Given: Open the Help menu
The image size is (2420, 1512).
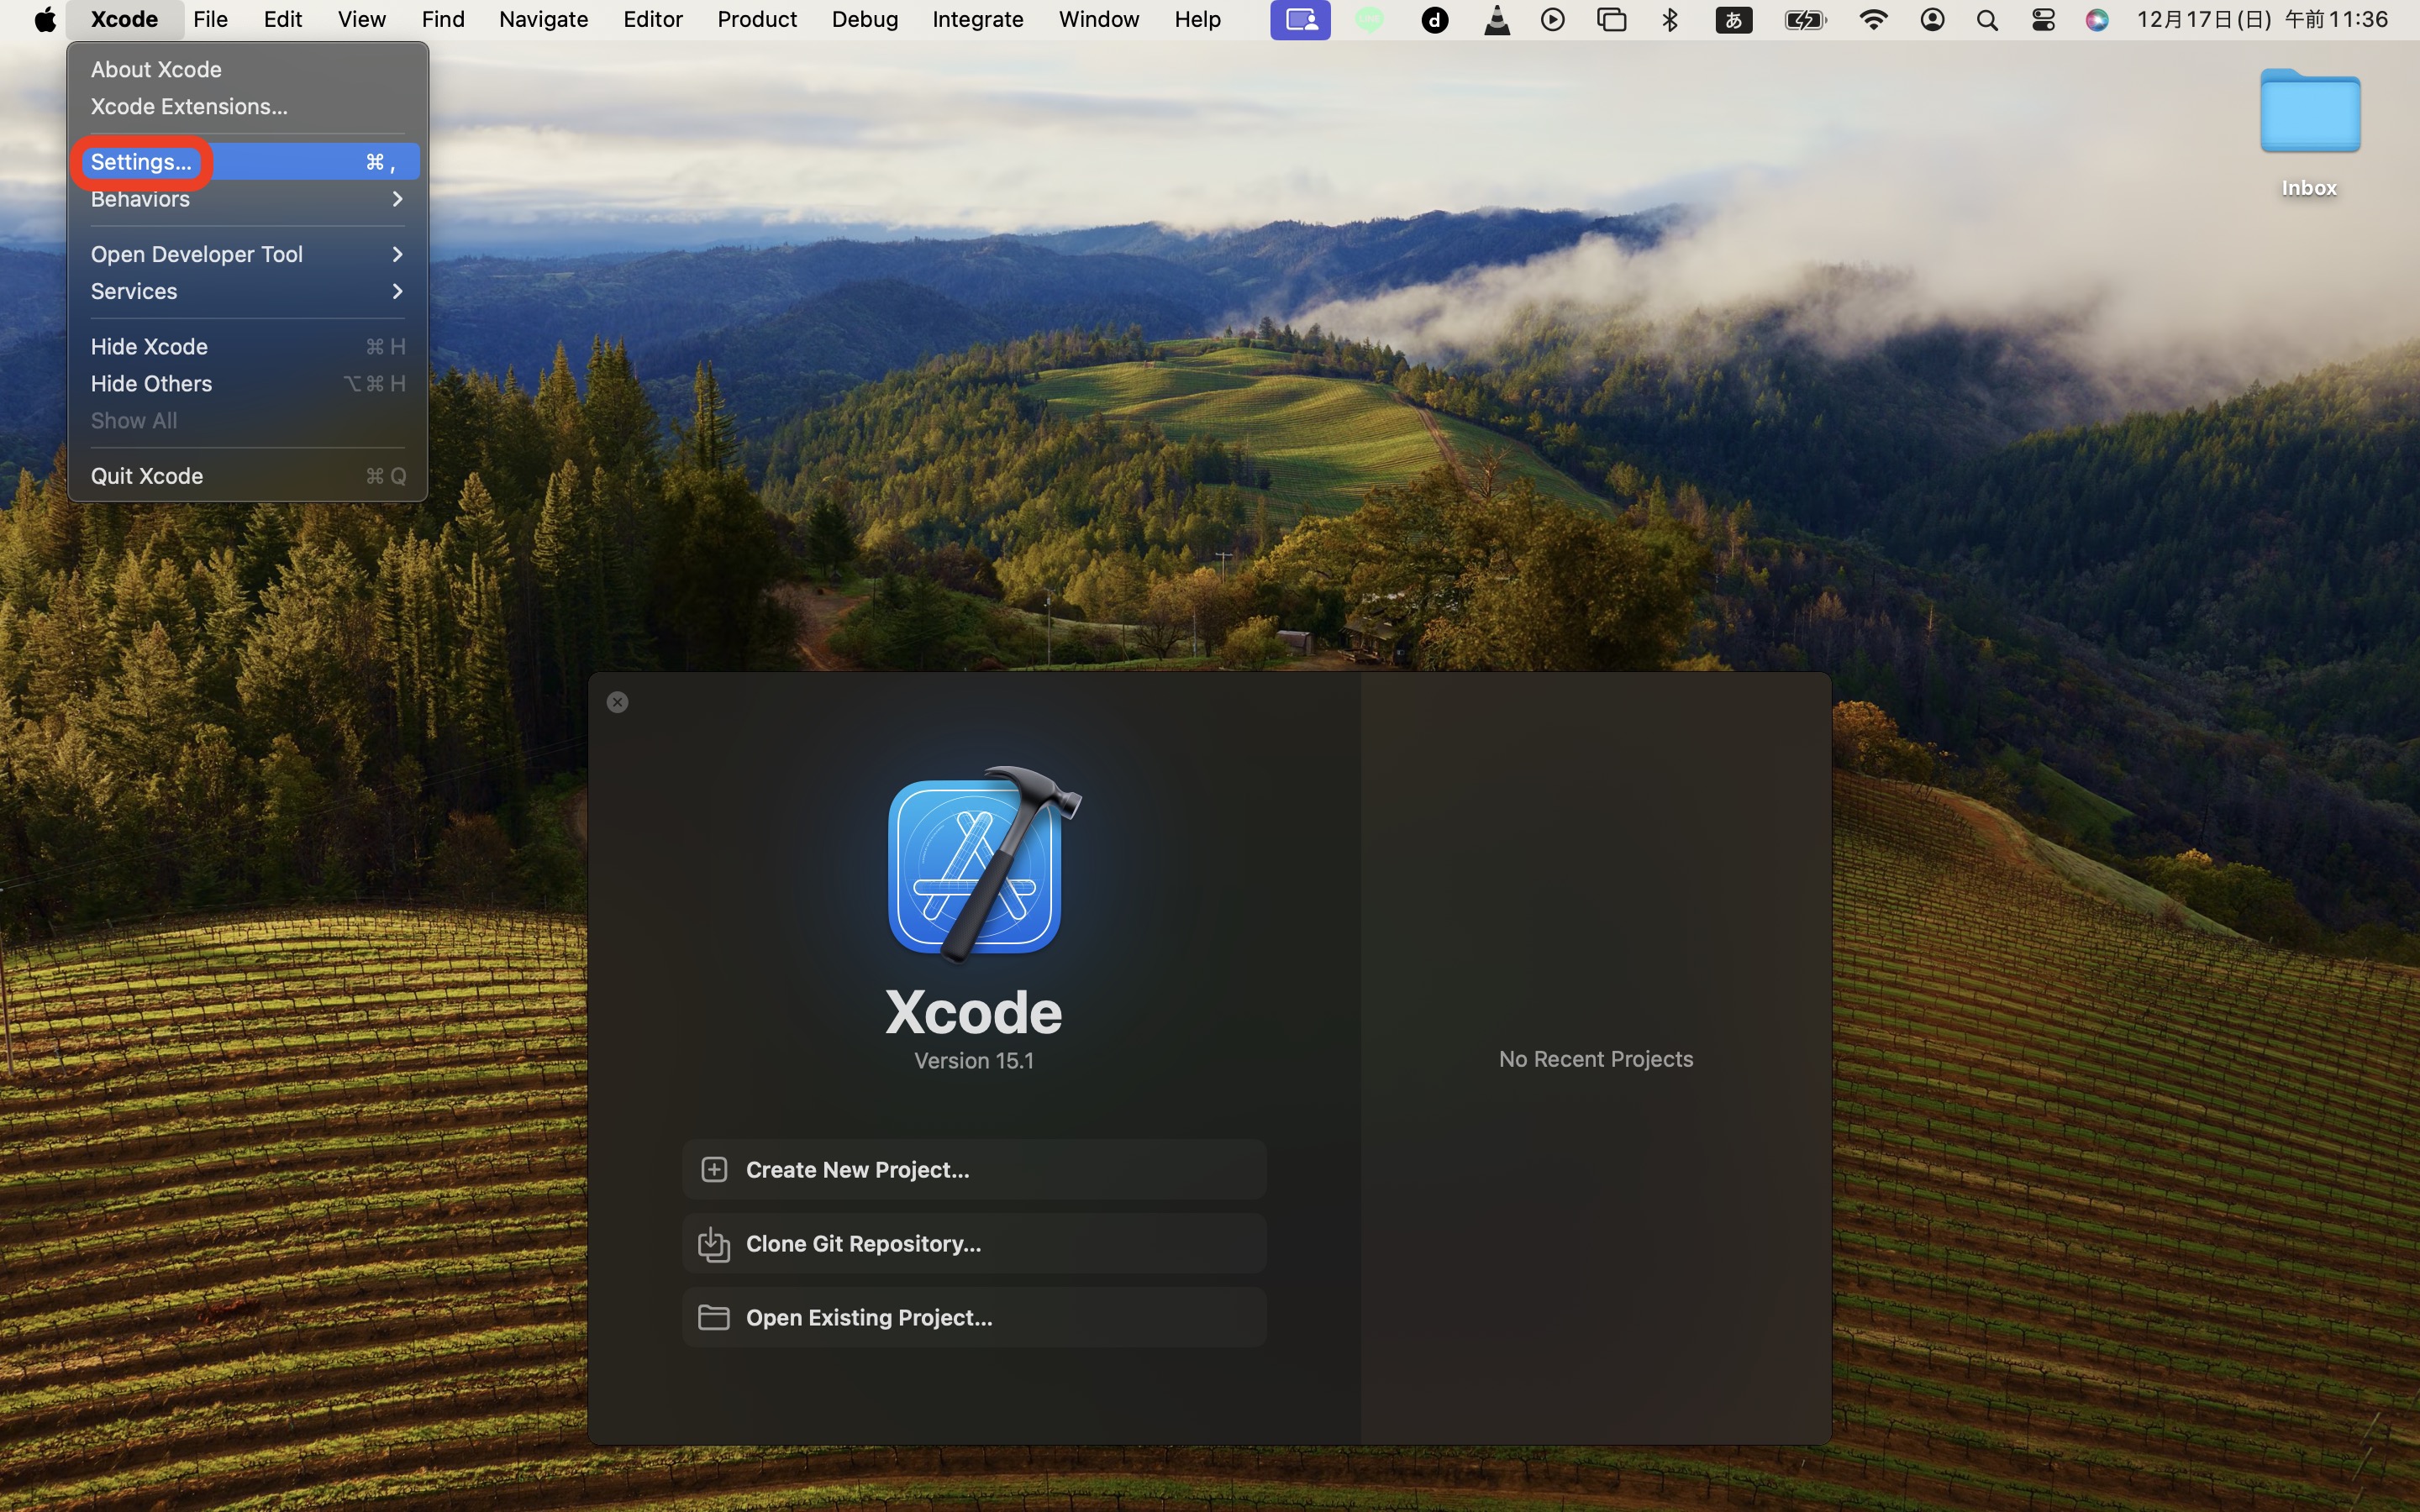Looking at the screenshot, I should pyautogui.click(x=1198, y=19).
